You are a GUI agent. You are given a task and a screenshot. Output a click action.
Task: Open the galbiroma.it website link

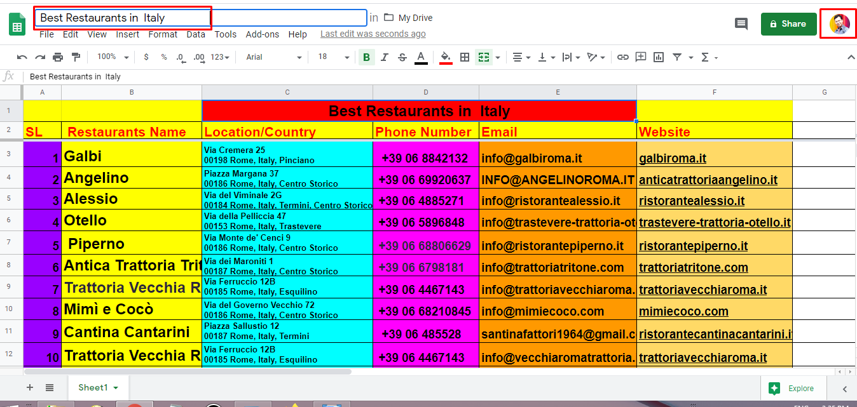(x=672, y=158)
